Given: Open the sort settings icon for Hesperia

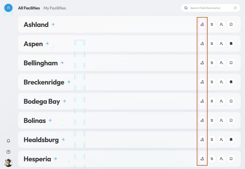Looking at the screenshot, I should click(x=212, y=159).
